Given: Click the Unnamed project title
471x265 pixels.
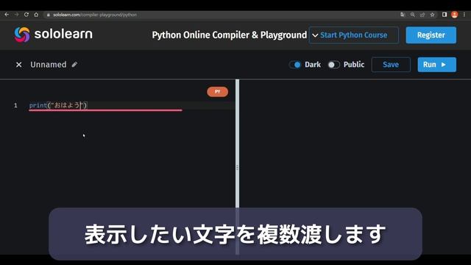Looking at the screenshot, I should point(49,65).
